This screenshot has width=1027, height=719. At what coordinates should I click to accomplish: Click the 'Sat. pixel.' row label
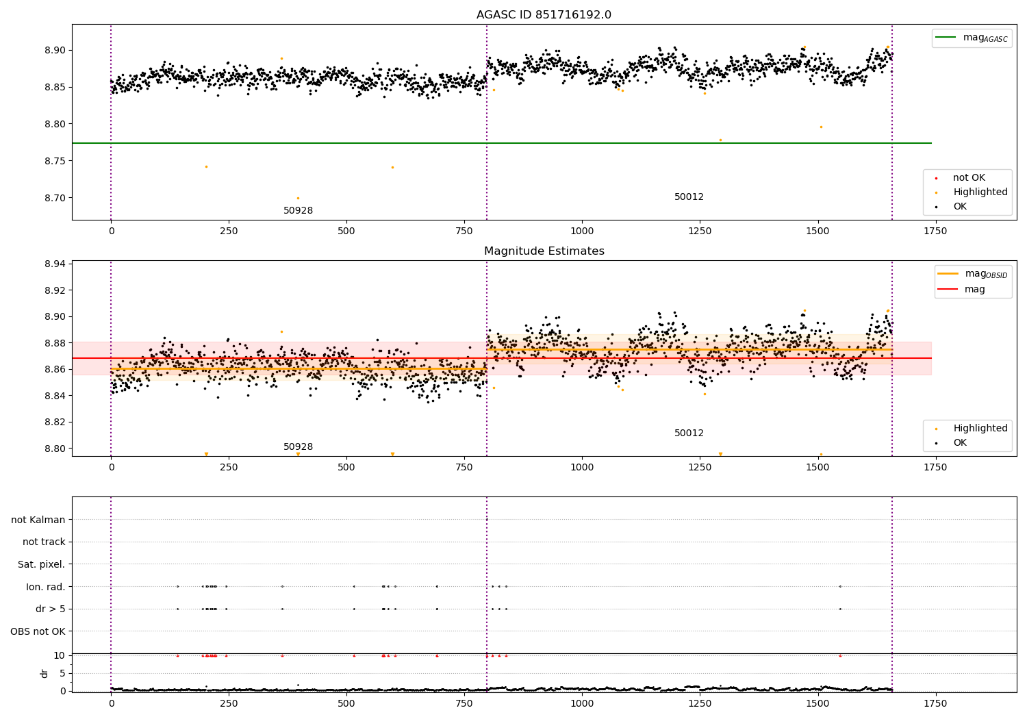pos(42,565)
